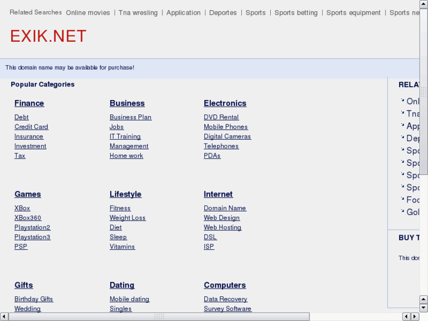
Task: Open the Birthday Gifts link
Action: tap(34, 299)
